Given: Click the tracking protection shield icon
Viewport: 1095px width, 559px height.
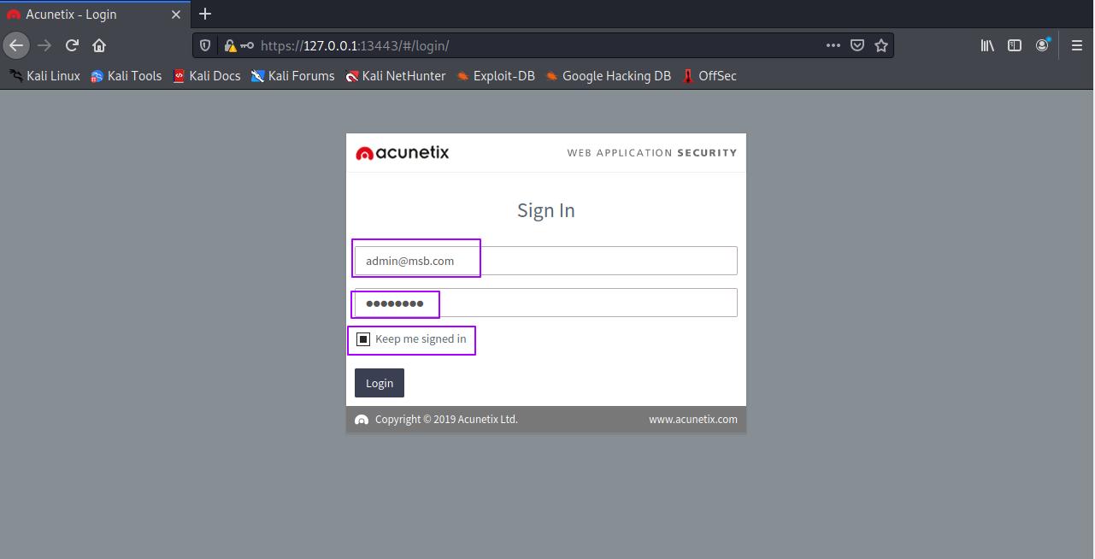Looking at the screenshot, I should coord(205,45).
